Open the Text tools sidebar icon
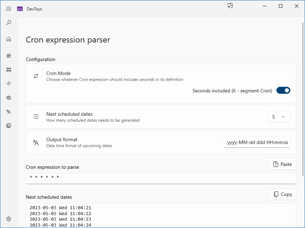 (x=9, y=112)
